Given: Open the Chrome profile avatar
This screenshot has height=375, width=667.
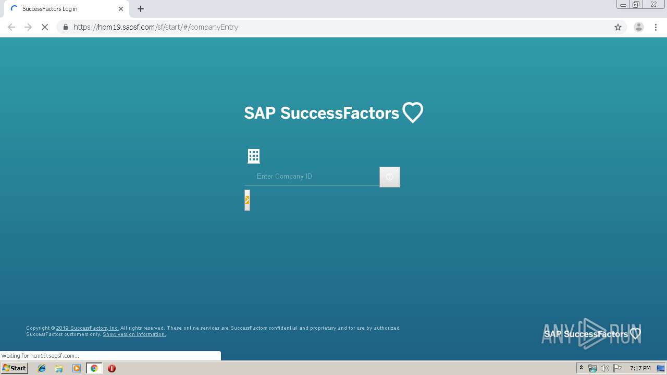Looking at the screenshot, I should click(639, 27).
